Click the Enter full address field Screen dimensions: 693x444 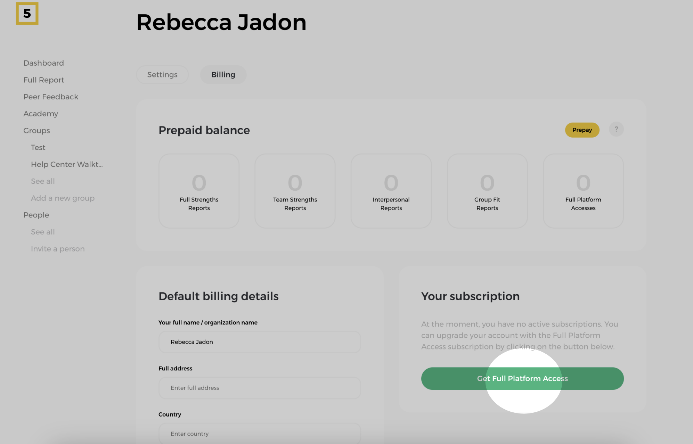[260, 388]
